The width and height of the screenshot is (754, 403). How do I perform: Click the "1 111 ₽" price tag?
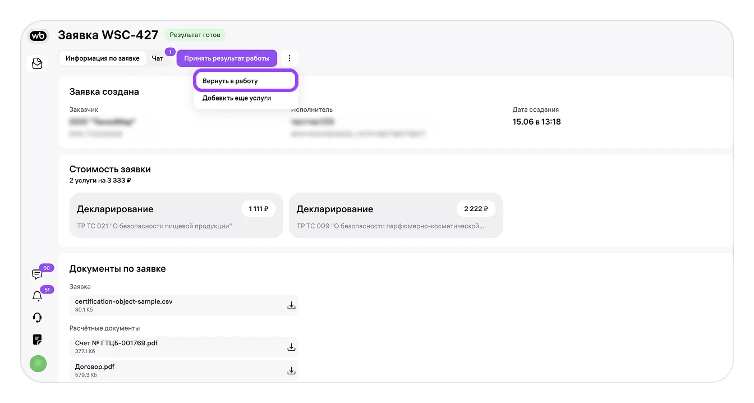tap(259, 209)
